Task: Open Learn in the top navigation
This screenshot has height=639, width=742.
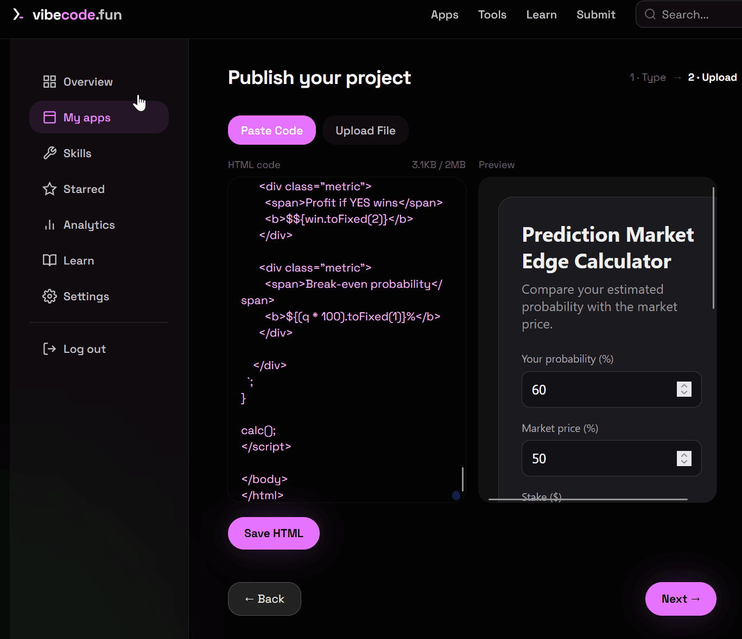Action: click(x=541, y=15)
